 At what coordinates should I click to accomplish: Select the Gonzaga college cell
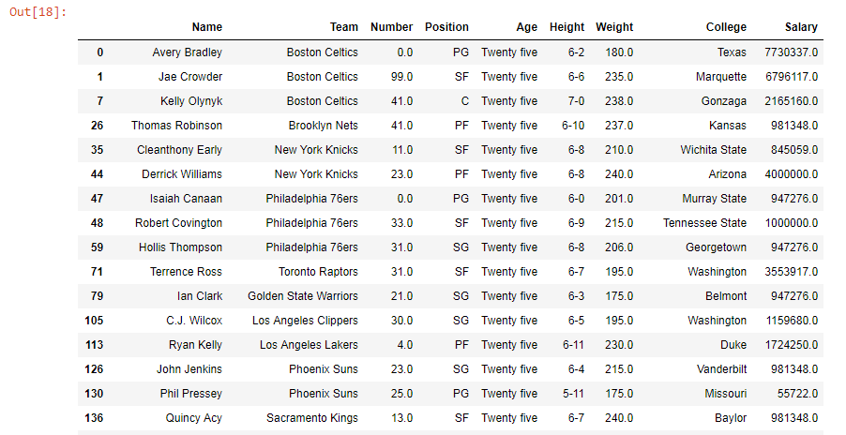[x=724, y=101]
